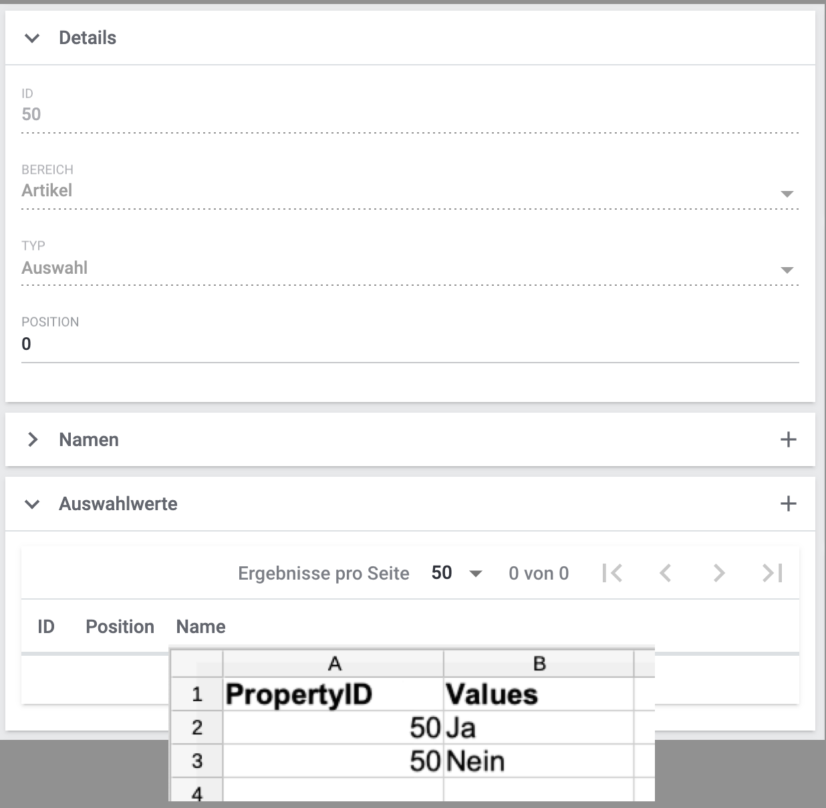The image size is (826, 808).
Task: Go to previous results page
Action: coord(666,573)
